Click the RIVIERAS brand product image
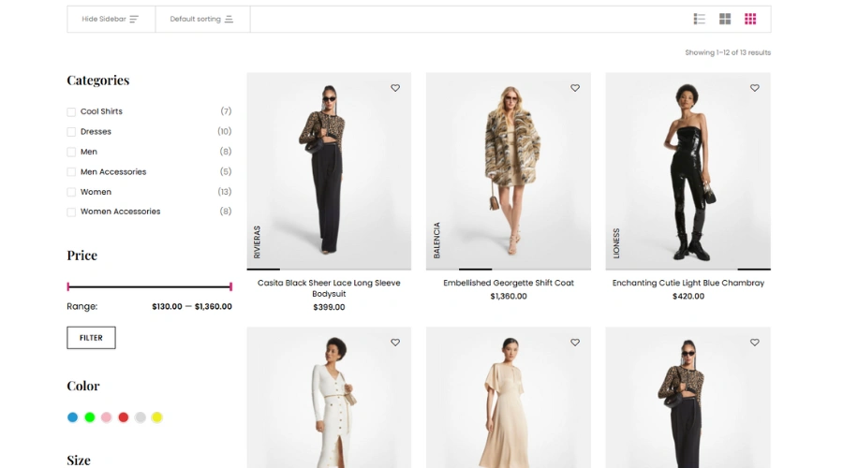The height and width of the screenshot is (468, 843). coord(329,171)
